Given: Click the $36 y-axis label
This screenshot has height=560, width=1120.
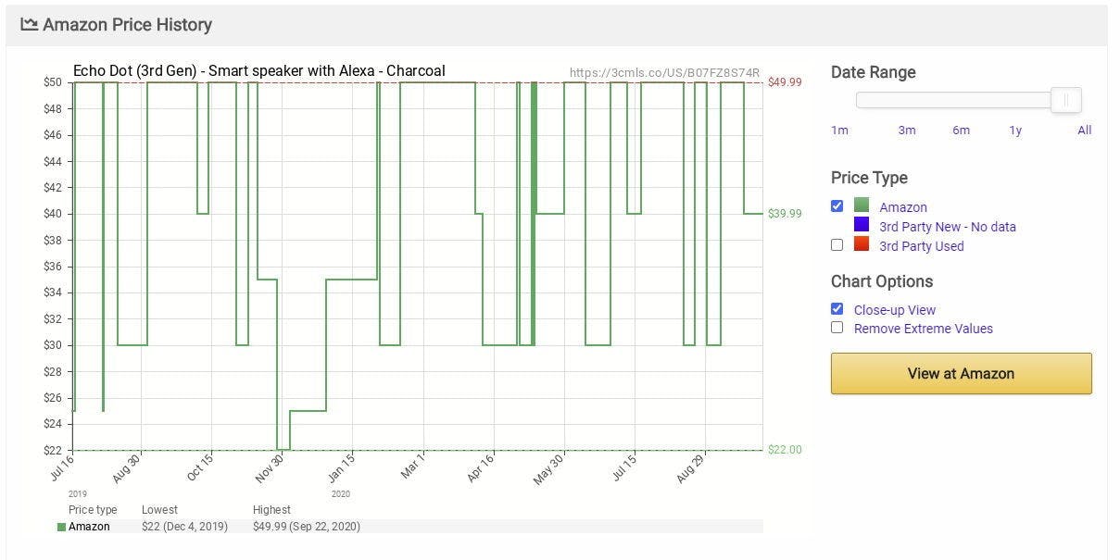Looking at the screenshot, I should [x=53, y=267].
